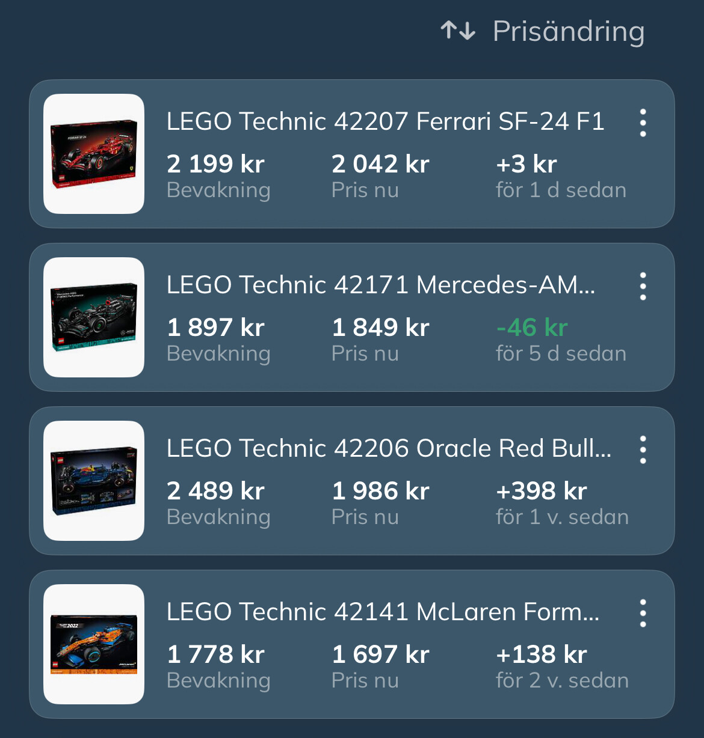Open LEGO Technic 42171 Mercedes-AMG title

380,285
